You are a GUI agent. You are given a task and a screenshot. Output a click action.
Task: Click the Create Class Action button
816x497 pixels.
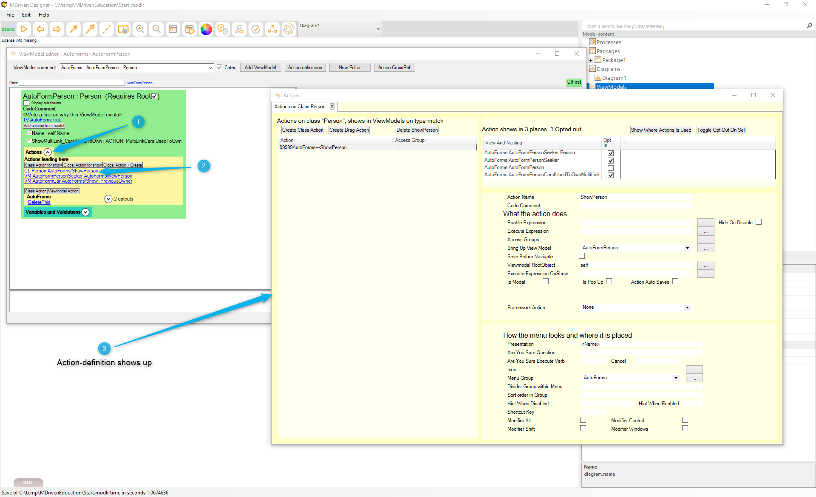[303, 130]
